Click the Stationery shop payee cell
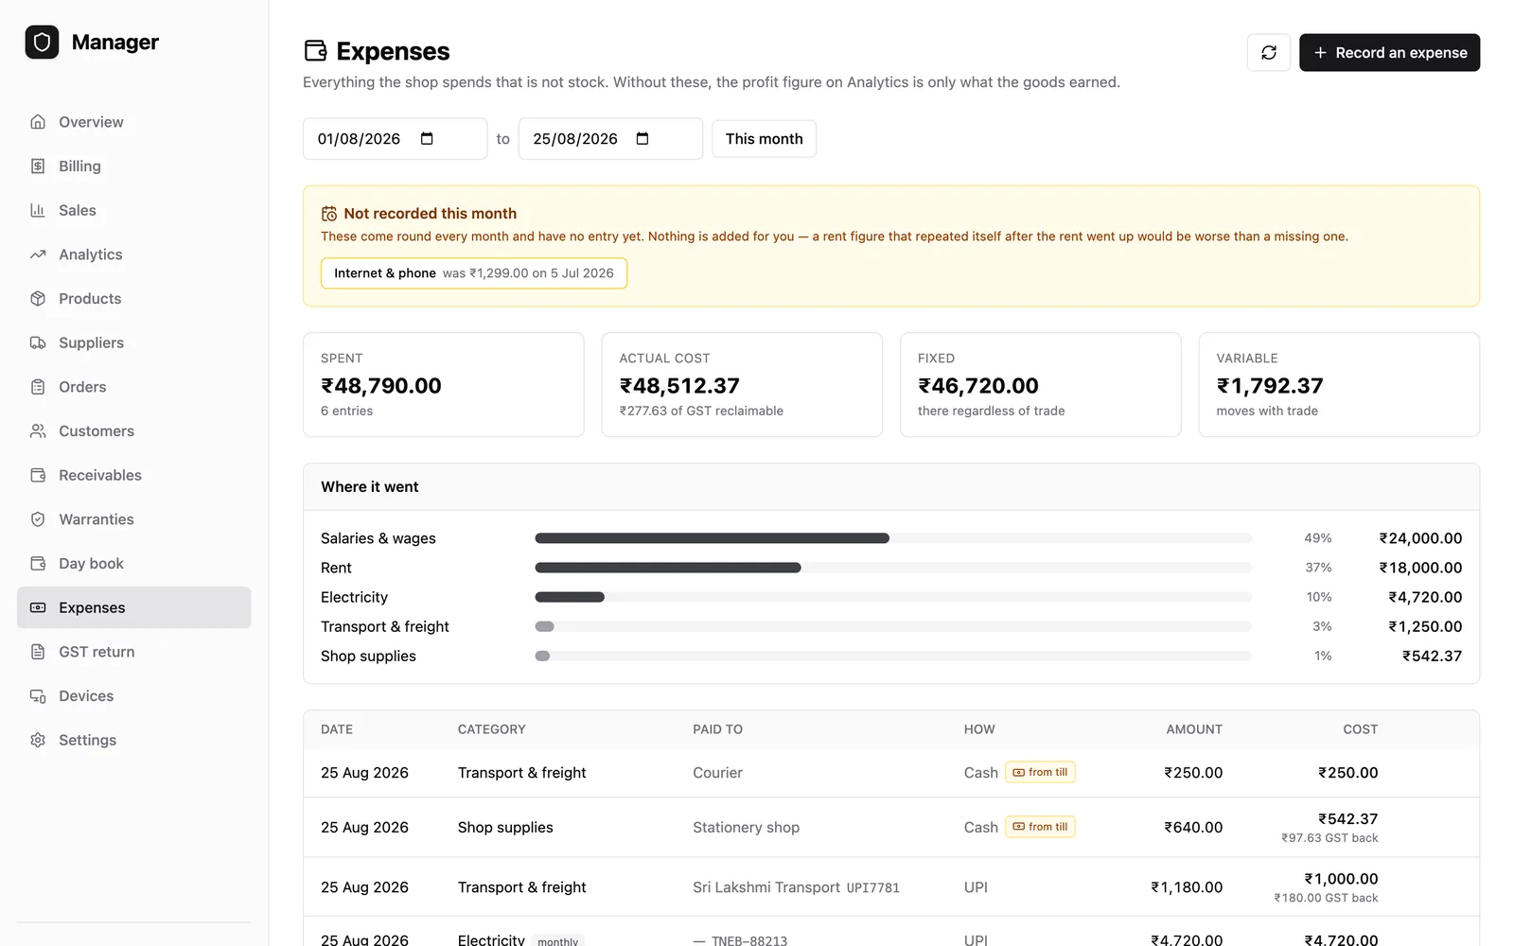Image resolution: width=1514 pixels, height=946 pixels. (746, 828)
